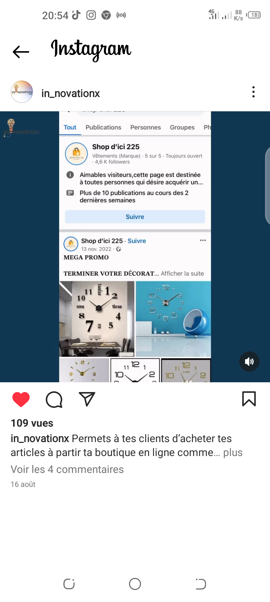The width and height of the screenshot is (270, 602).
Task: Open recent apps navigation button
Action: (x=69, y=584)
